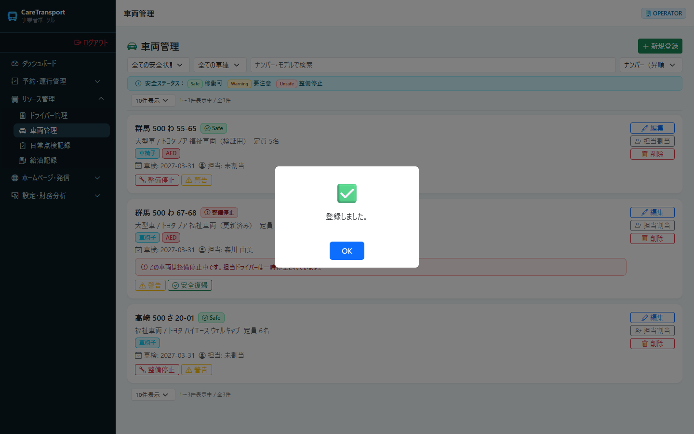Click AED tag on 群馬 500 わ 67-68
This screenshot has width=694, height=434.
coord(171,238)
